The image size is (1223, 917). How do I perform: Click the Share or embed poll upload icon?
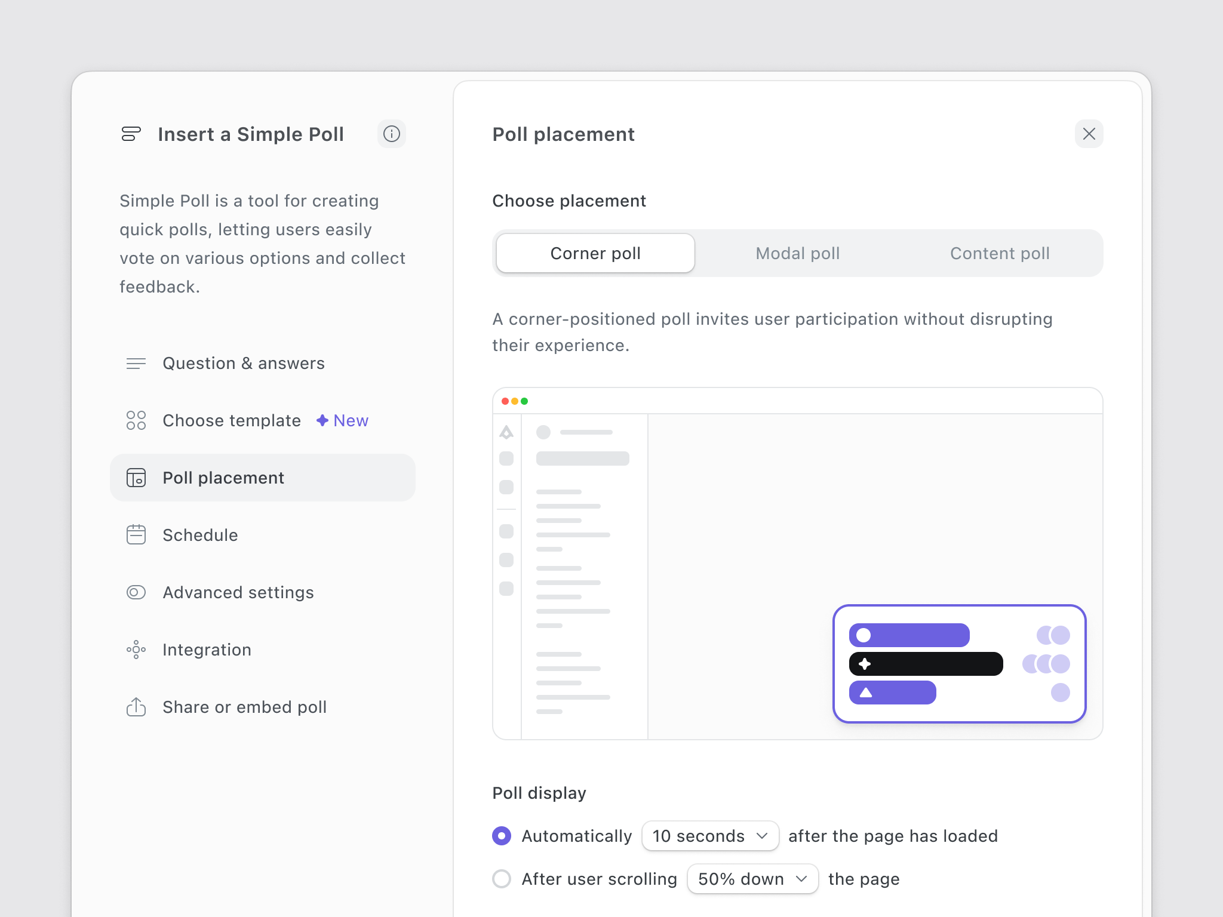136,707
